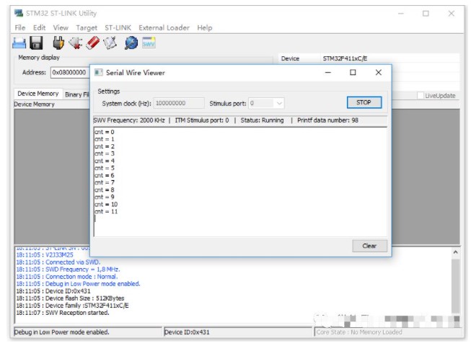
Task: Click the globe update icon
Action: 131,43
